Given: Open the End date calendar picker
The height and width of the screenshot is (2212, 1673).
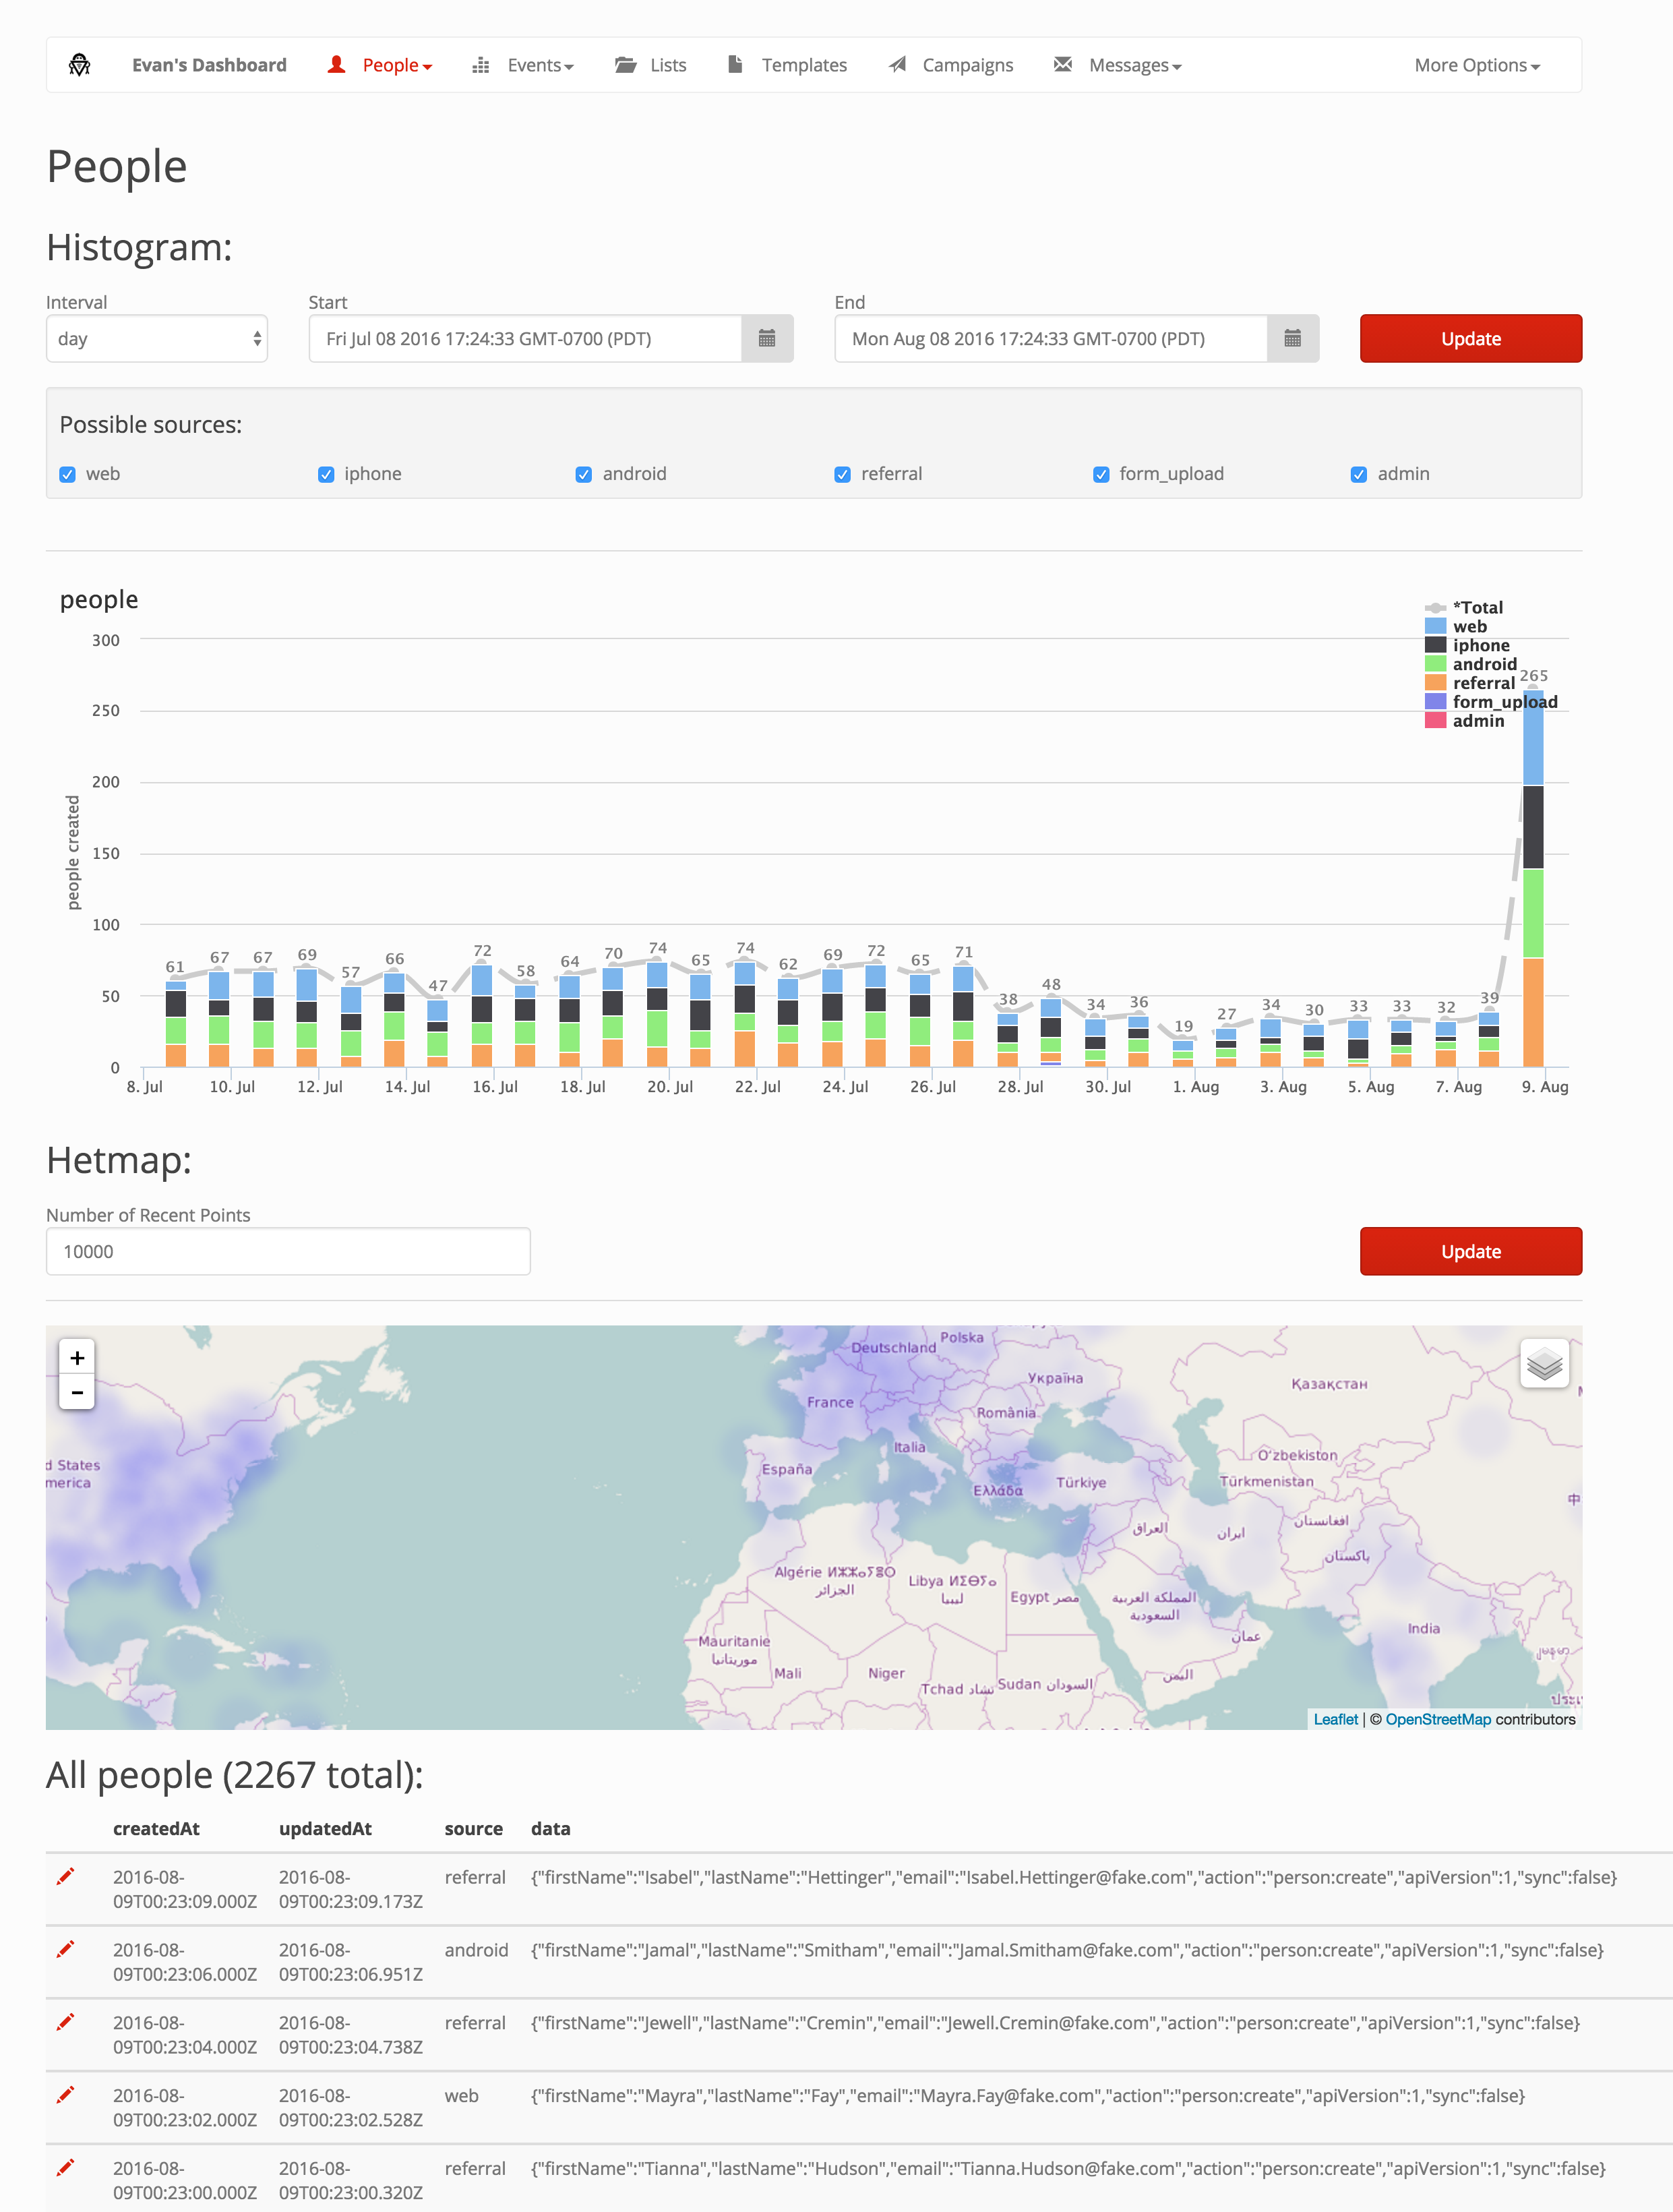Looking at the screenshot, I should coord(1292,339).
